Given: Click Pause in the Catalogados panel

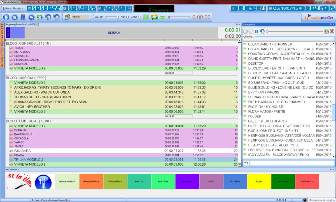Looking at the screenshot, I should pos(256,31).
